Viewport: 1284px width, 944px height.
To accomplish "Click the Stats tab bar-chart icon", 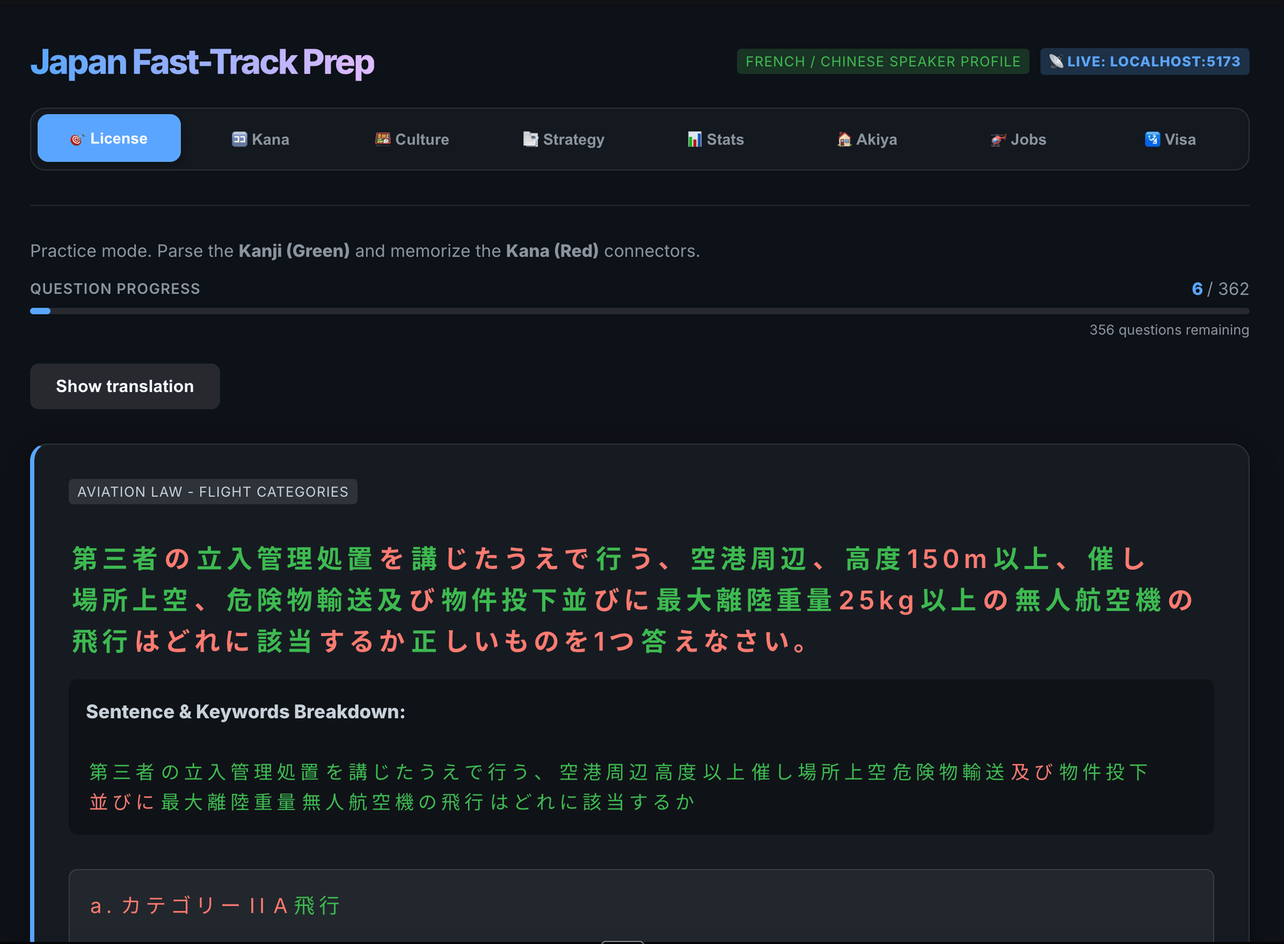I will pos(695,139).
